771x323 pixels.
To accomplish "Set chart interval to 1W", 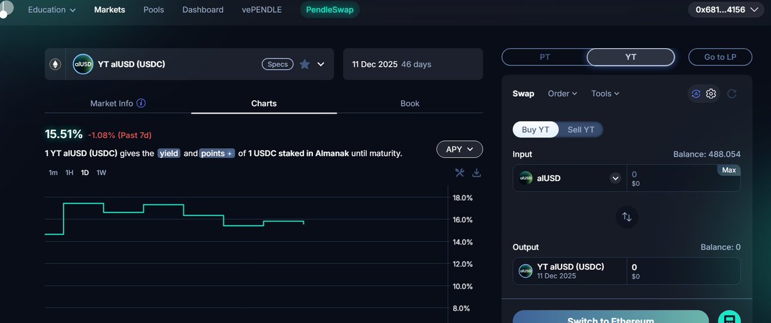I will pyautogui.click(x=102, y=173).
